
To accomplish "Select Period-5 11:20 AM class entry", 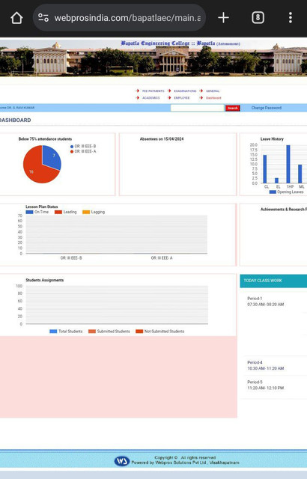I will [x=266, y=385].
